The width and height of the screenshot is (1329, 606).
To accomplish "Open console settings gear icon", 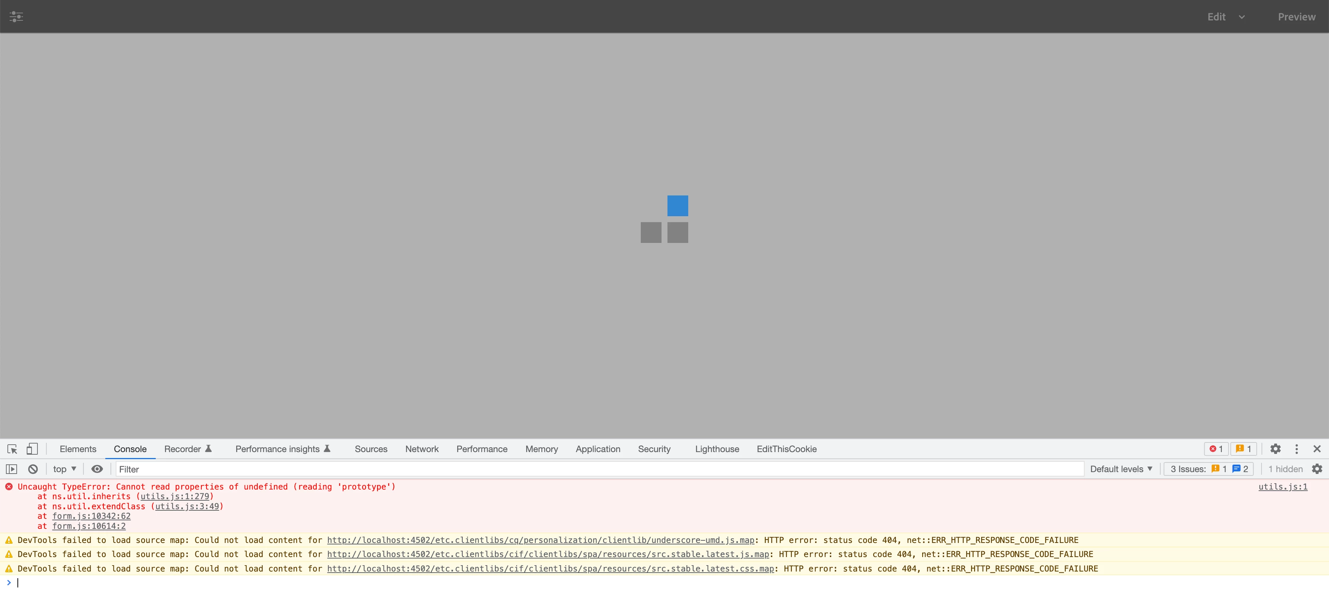I will [x=1317, y=469].
